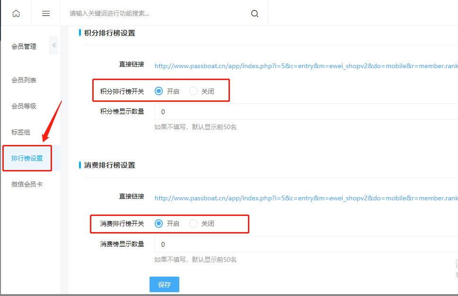This screenshot has width=458, height=296.
Task: Open the hamburger menu icon
Action: [46, 13]
